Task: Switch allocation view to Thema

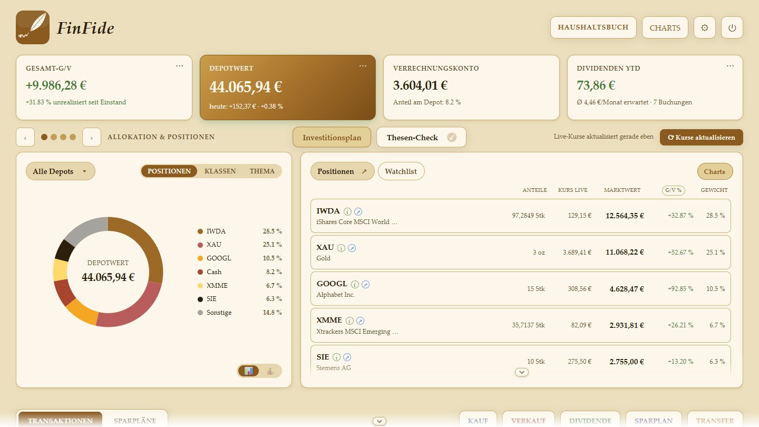Action: point(262,171)
